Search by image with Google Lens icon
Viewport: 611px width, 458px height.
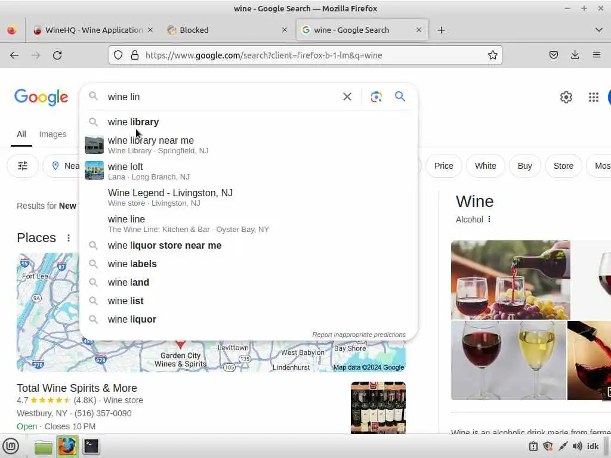click(x=376, y=97)
